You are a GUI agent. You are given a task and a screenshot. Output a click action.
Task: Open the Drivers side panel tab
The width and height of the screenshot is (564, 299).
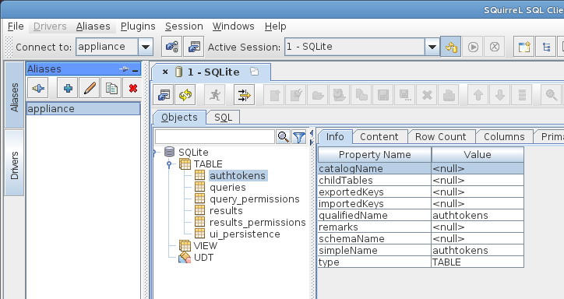pos(14,165)
